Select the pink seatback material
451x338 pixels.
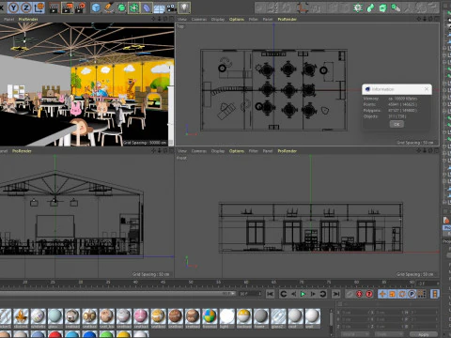141,316
